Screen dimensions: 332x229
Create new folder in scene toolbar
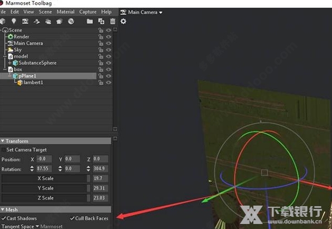(x=90, y=21)
